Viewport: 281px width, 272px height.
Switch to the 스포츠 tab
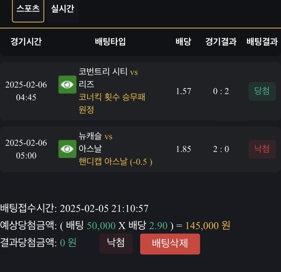click(28, 9)
